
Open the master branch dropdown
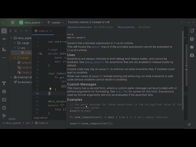(x=56, y=22)
